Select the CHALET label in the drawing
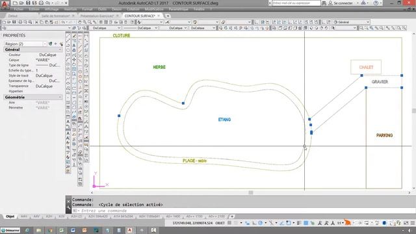416x234 pixels. click(366, 68)
